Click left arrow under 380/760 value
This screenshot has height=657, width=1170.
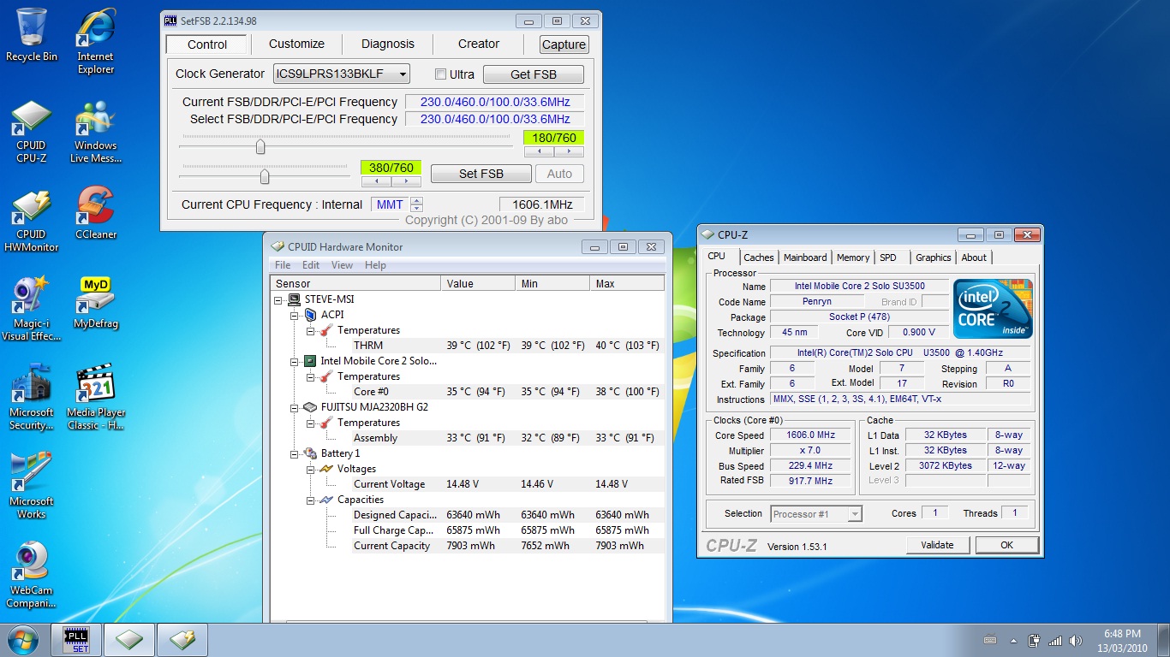tap(376, 181)
